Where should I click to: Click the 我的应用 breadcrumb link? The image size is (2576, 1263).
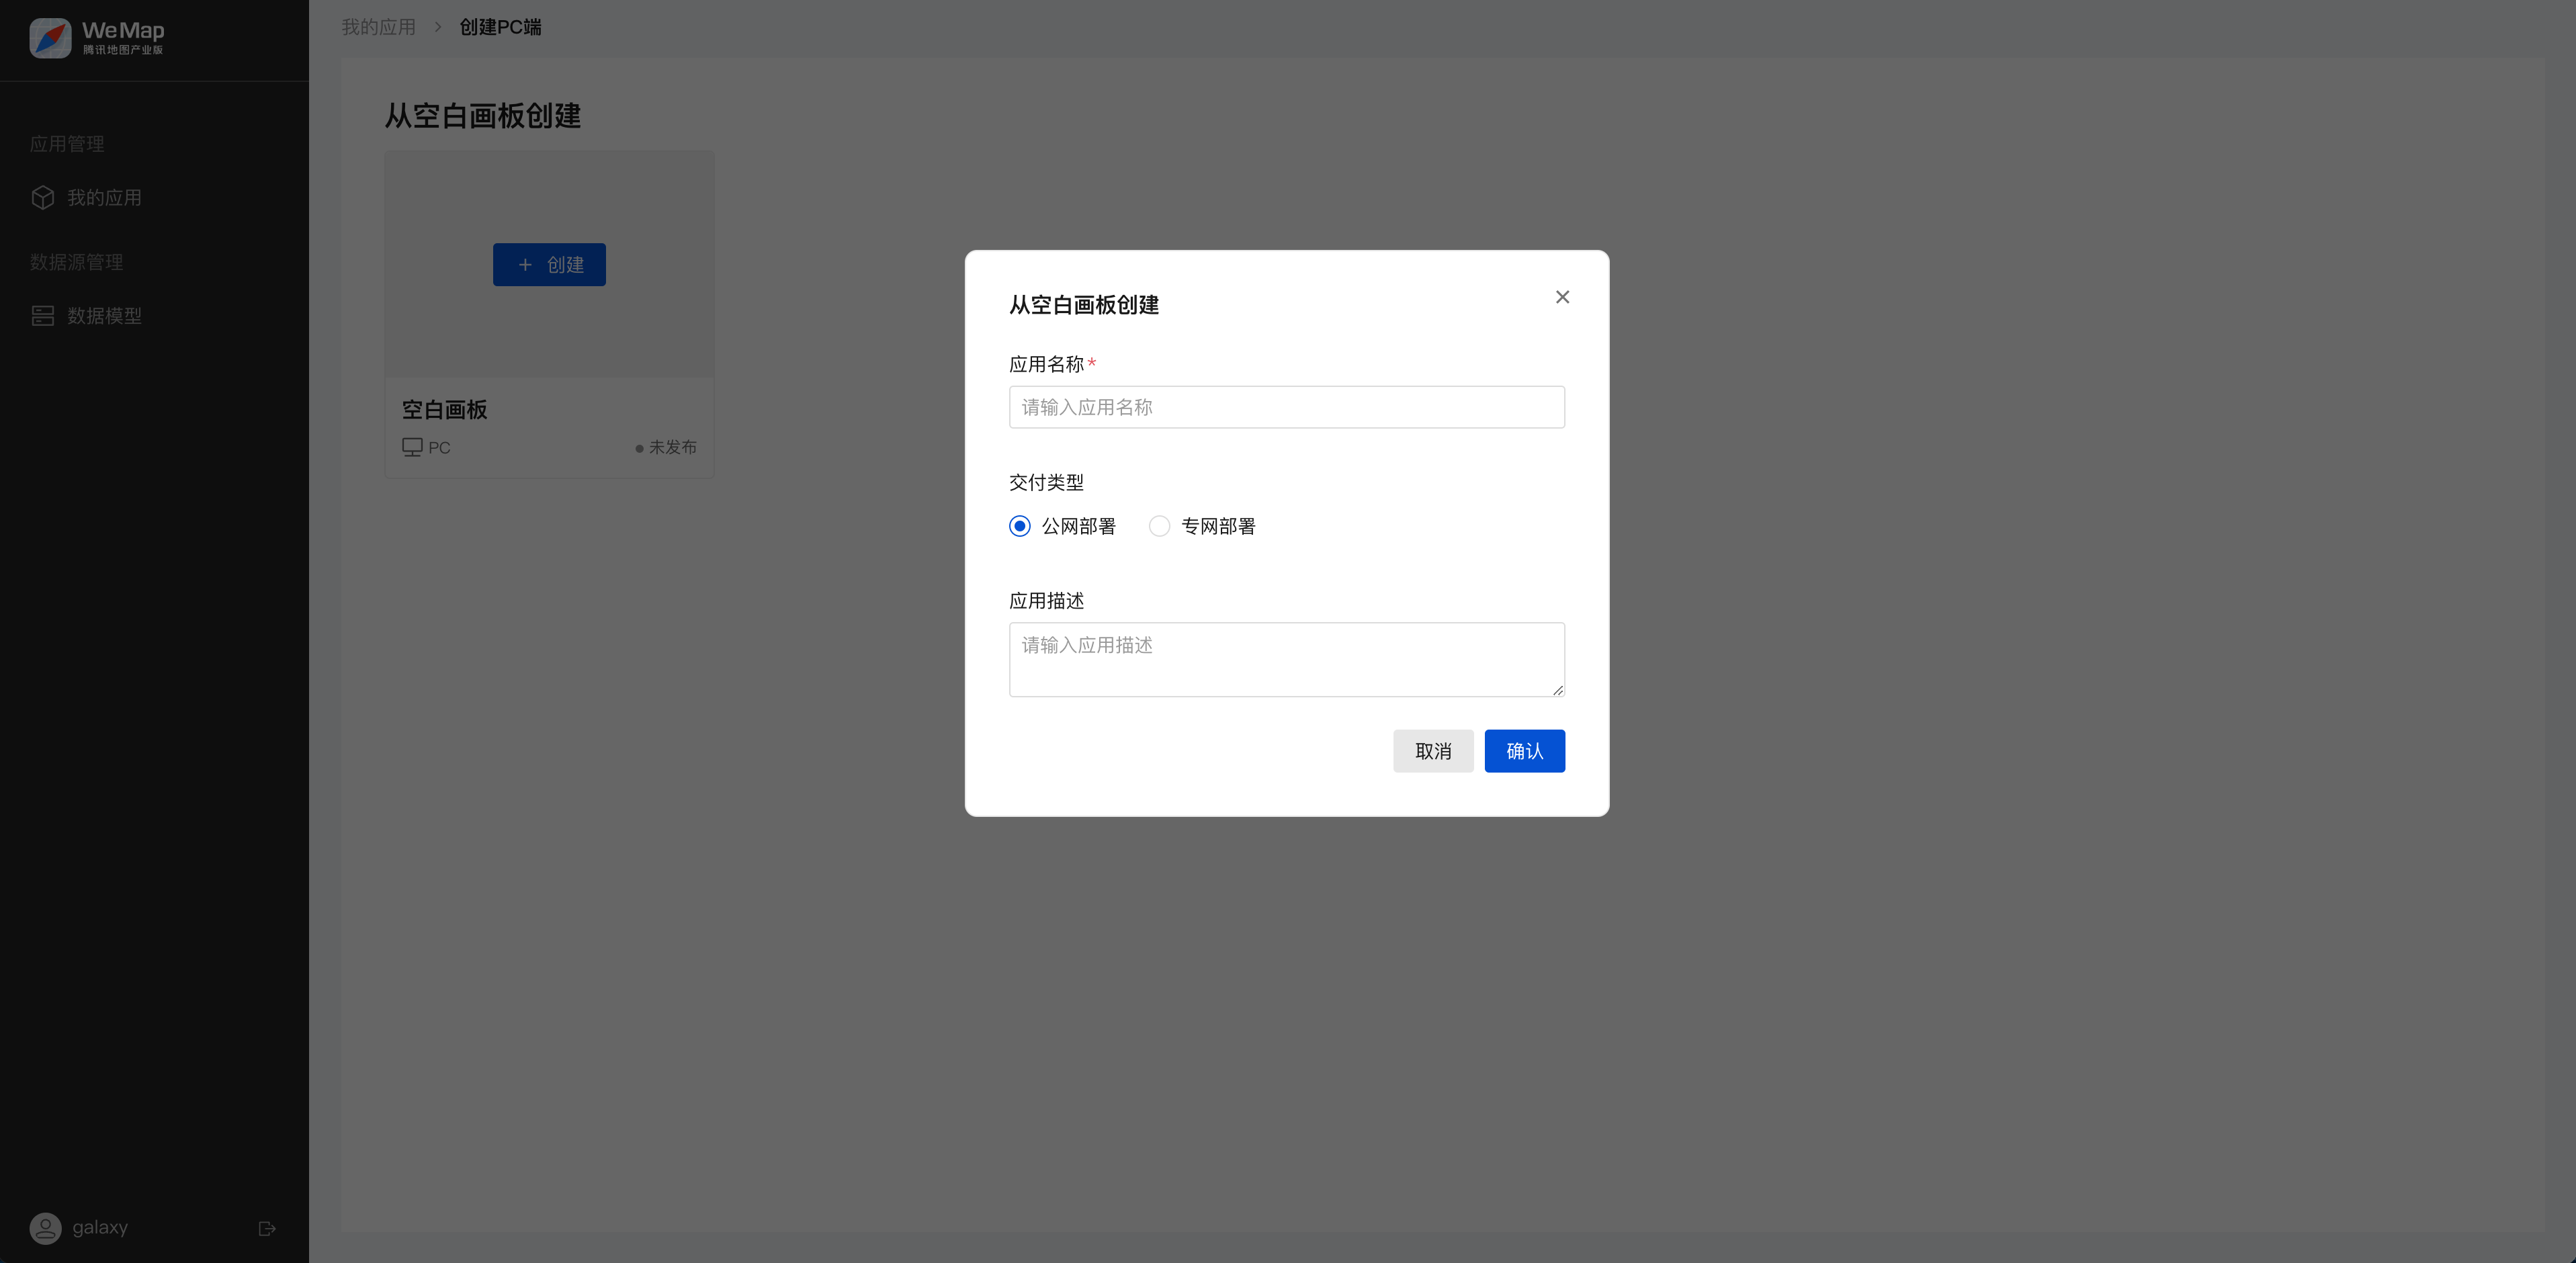pyautogui.click(x=378, y=27)
